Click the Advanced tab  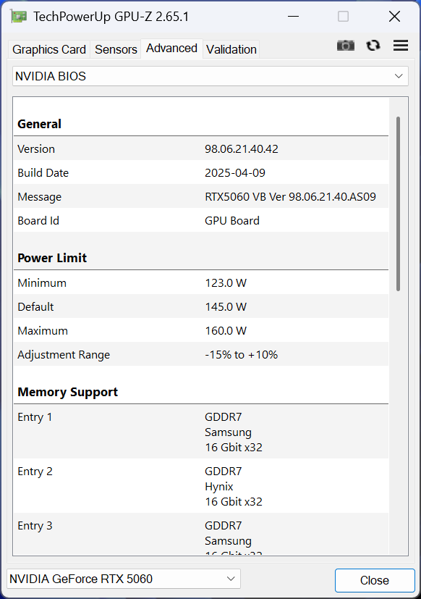[171, 48]
